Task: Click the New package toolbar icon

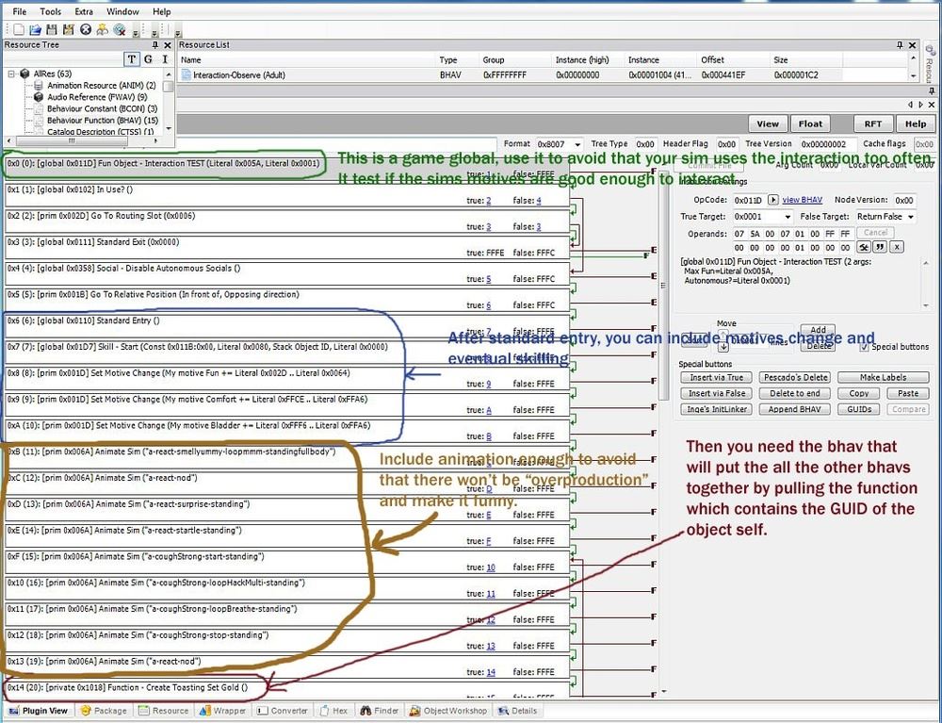Action: click(x=19, y=29)
